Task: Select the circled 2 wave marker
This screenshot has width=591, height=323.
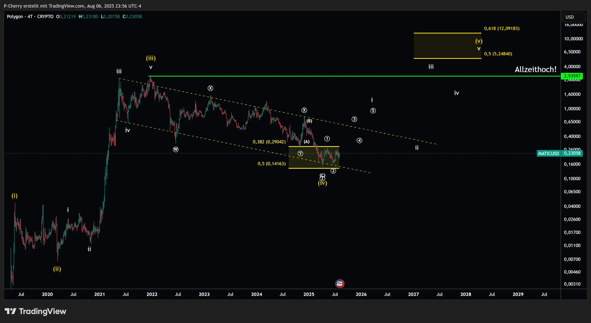Action: 333,171
